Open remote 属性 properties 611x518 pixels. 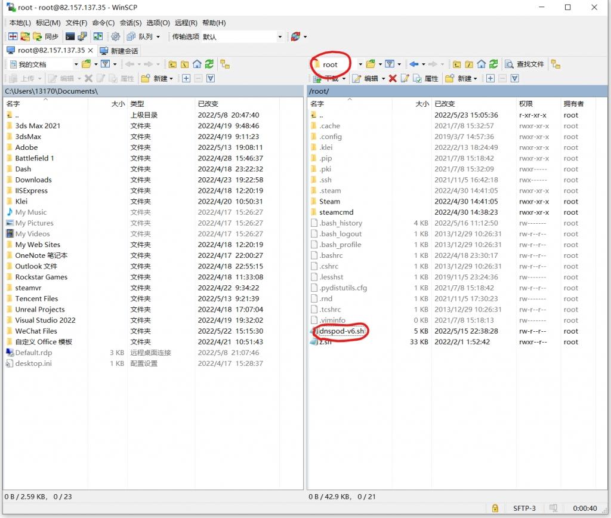425,78
